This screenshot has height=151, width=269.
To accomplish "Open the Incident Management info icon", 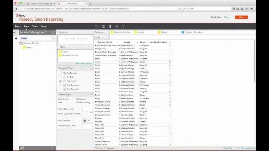I will [x=54, y=32].
